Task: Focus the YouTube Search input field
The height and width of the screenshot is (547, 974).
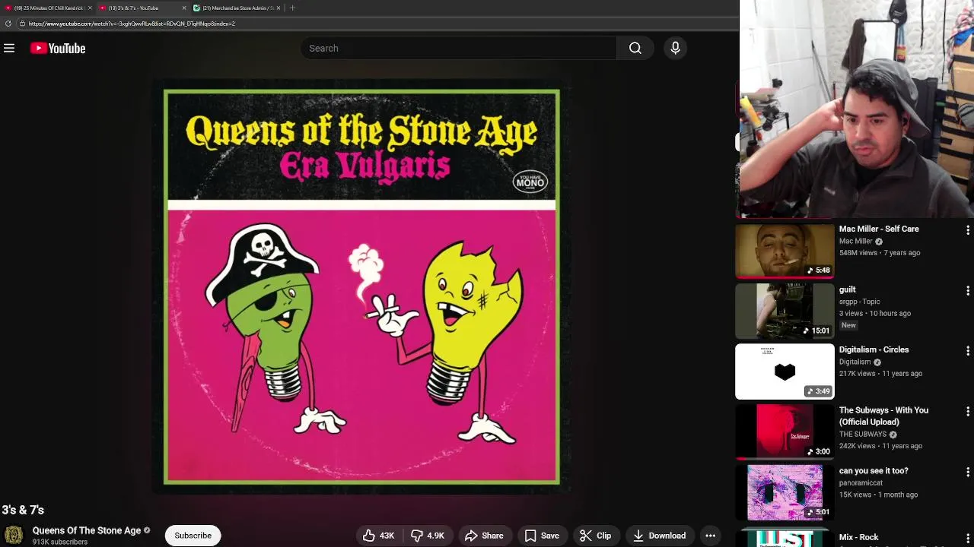Action: pos(459,49)
